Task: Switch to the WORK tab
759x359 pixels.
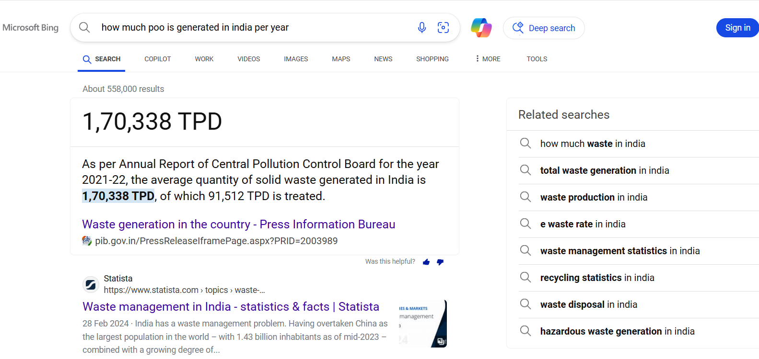Action: pos(204,59)
